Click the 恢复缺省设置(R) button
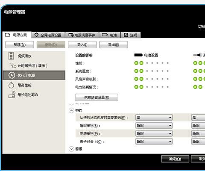This screenshot has height=171, width=205. pyautogui.click(x=97, y=97)
